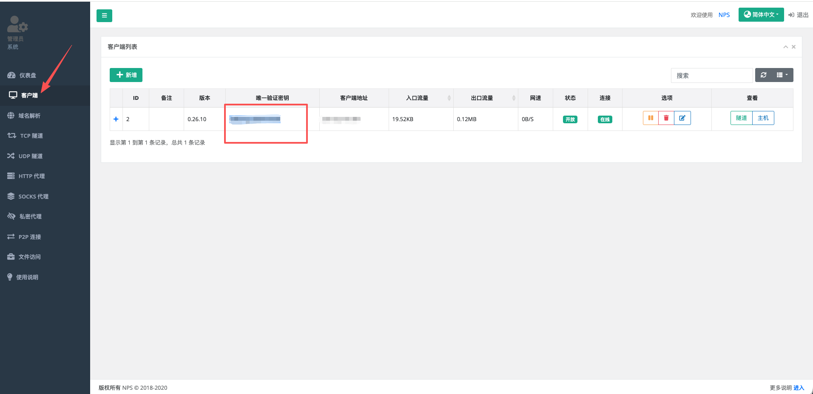Edit the client with the blue pencil icon

pyautogui.click(x=682, y=118)
